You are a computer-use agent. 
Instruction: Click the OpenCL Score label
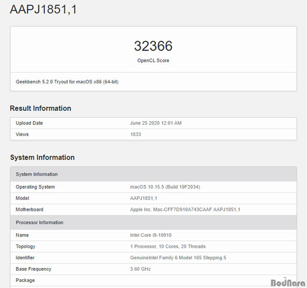pos(153,61)
